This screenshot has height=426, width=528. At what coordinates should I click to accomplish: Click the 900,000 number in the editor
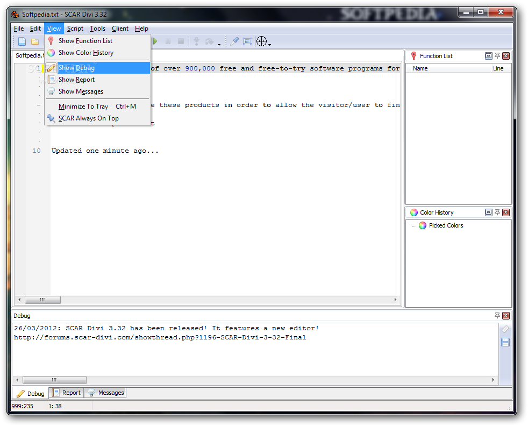click(200, 68)
